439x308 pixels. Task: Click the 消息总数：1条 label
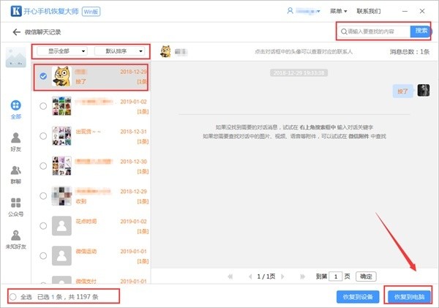pos(409,52)
